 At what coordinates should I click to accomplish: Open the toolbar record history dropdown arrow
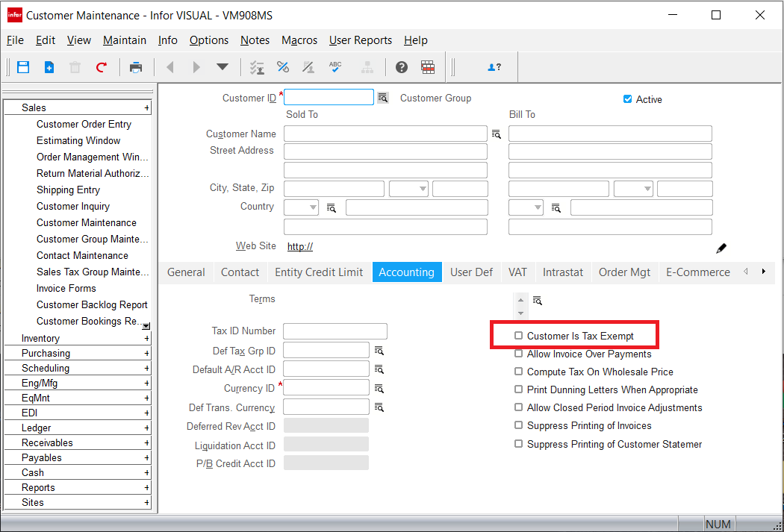click(x=223, y=66)
